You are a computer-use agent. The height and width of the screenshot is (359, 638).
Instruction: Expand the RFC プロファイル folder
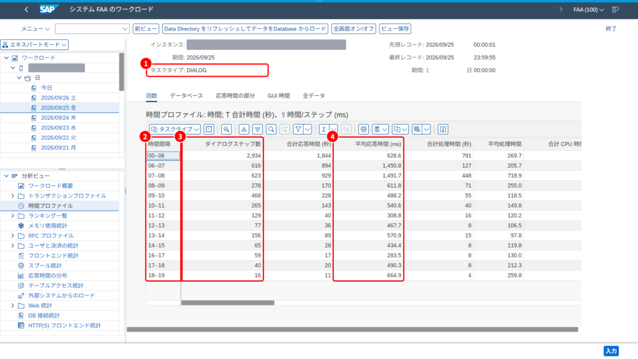12,236
